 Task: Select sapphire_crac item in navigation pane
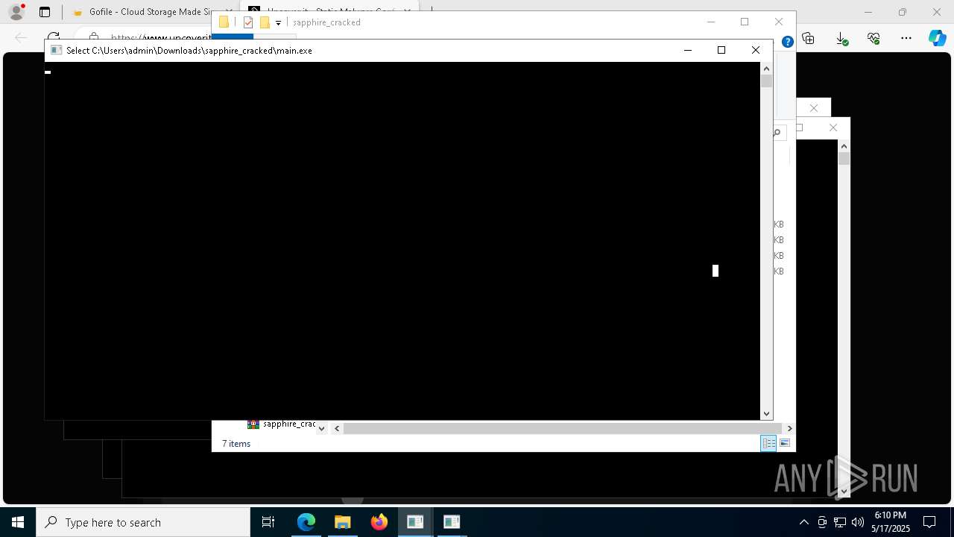click(x=282, y=424)
